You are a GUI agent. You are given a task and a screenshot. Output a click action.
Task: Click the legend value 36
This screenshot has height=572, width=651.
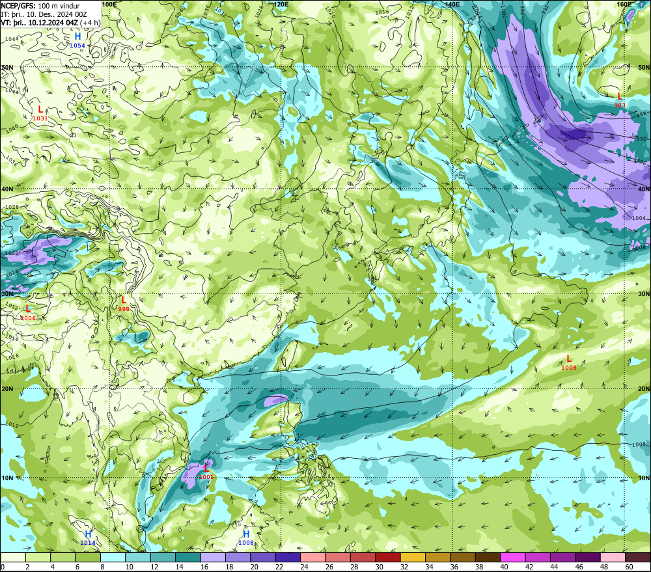454,567
